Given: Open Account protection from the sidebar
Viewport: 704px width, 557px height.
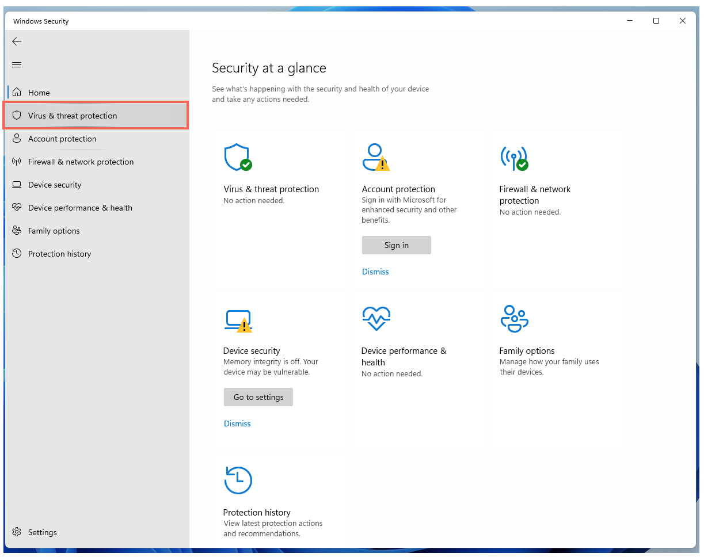Looking at the screenshot, I should [96, 138].
